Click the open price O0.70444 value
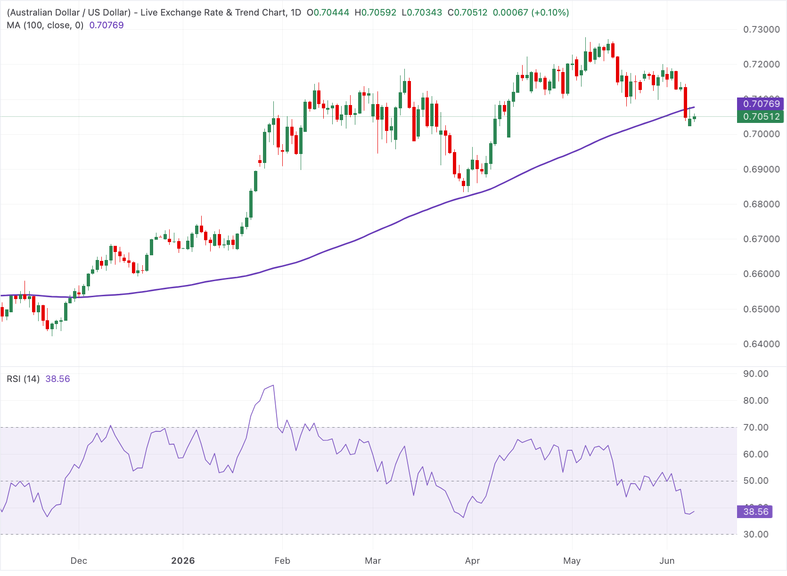The height and width of the screenshot is (576, 787). pos(328,13)
